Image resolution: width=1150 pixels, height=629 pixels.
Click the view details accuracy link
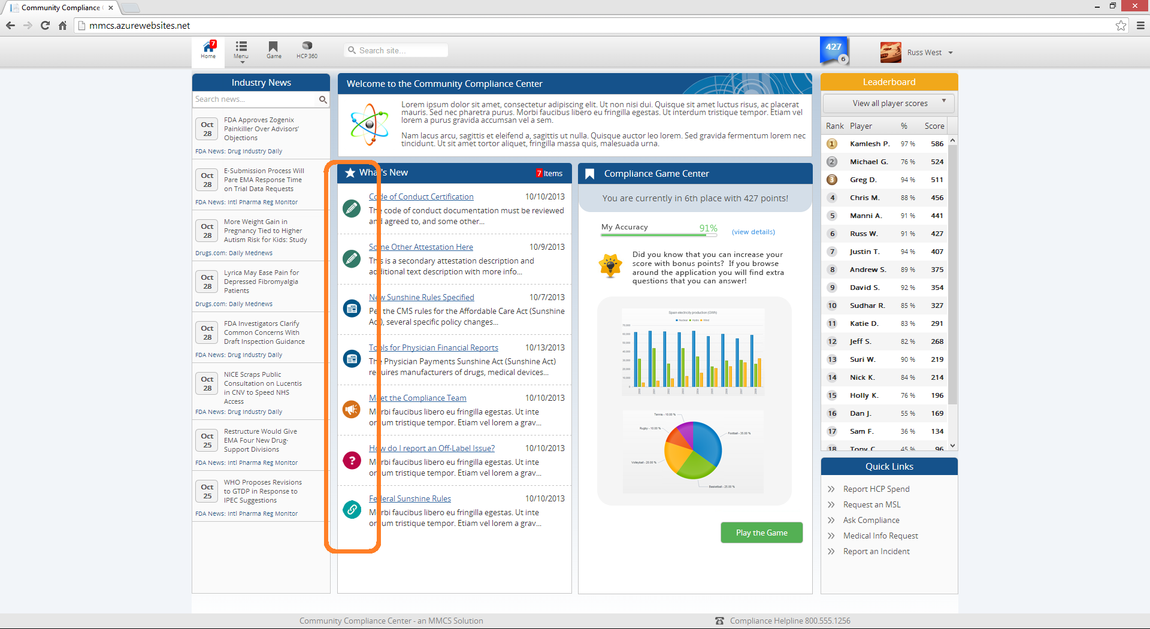753,232
